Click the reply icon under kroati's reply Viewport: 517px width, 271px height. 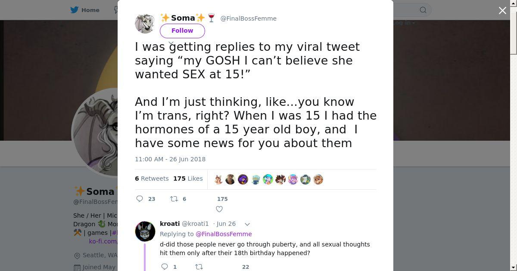click(165, 267)
